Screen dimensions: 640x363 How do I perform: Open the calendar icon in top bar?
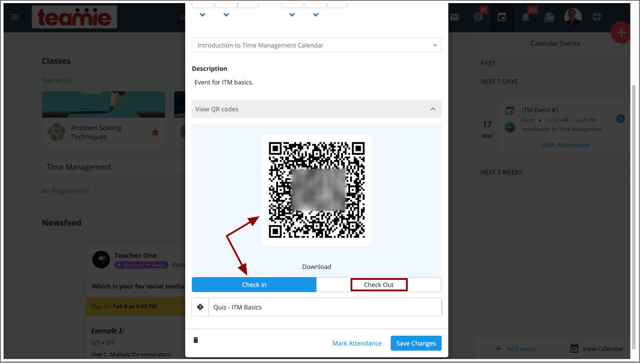click(501, 17)
